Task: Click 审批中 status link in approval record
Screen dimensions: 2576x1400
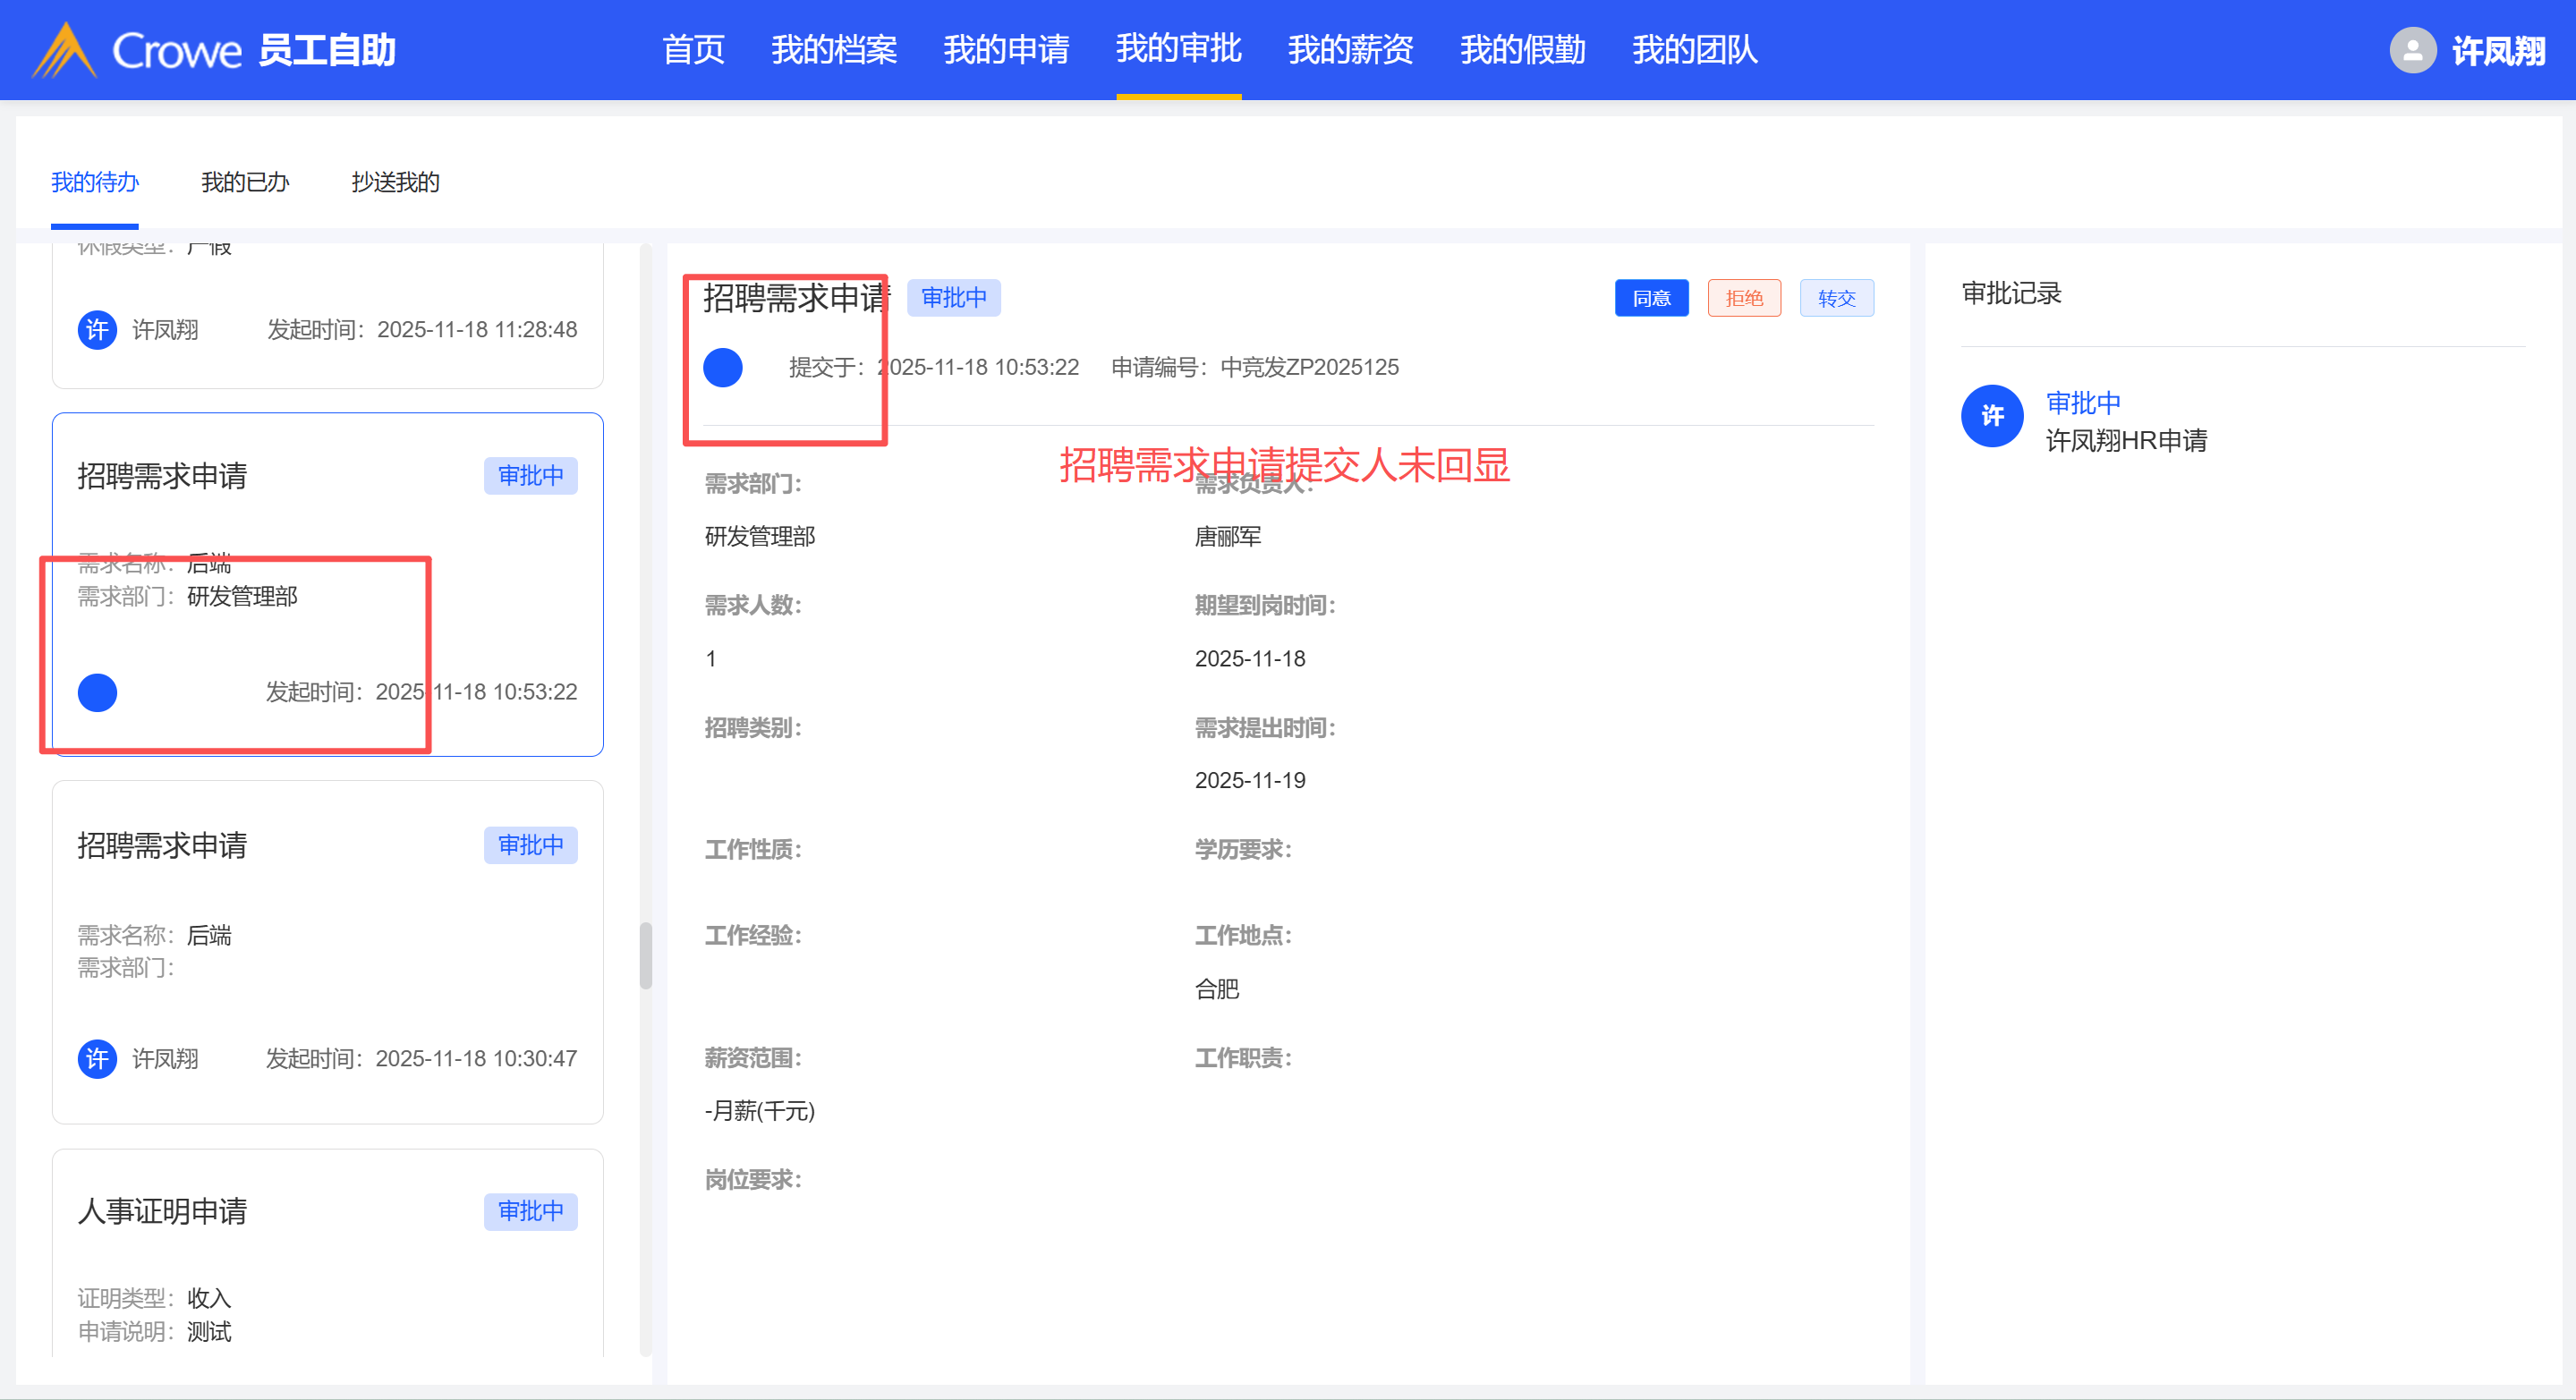Action: tap(2083, 403)
